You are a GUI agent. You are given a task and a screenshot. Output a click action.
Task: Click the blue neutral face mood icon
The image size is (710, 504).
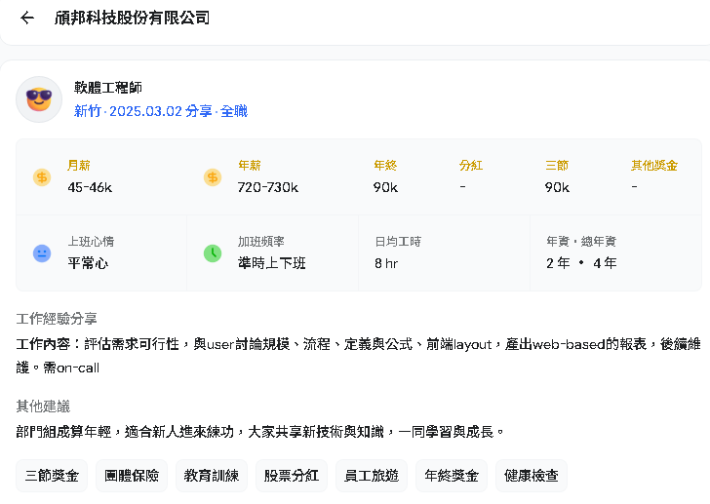[x=42, y=253]
